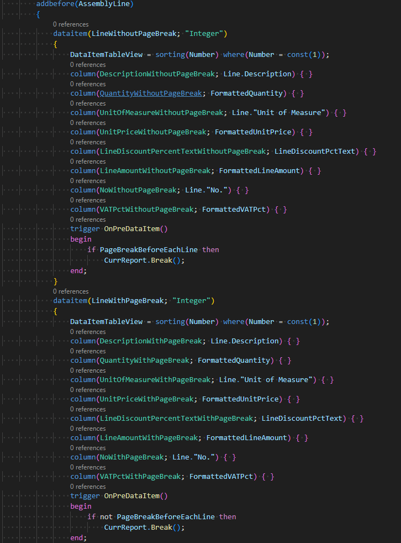
Task: Select AssemblyLine in the addbefore statement
Action: click(107, 4)
